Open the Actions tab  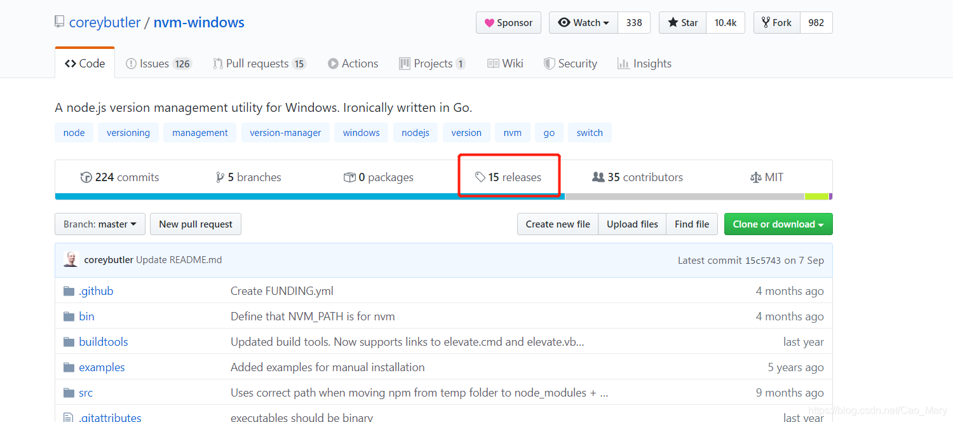click(x=353, y=64)
